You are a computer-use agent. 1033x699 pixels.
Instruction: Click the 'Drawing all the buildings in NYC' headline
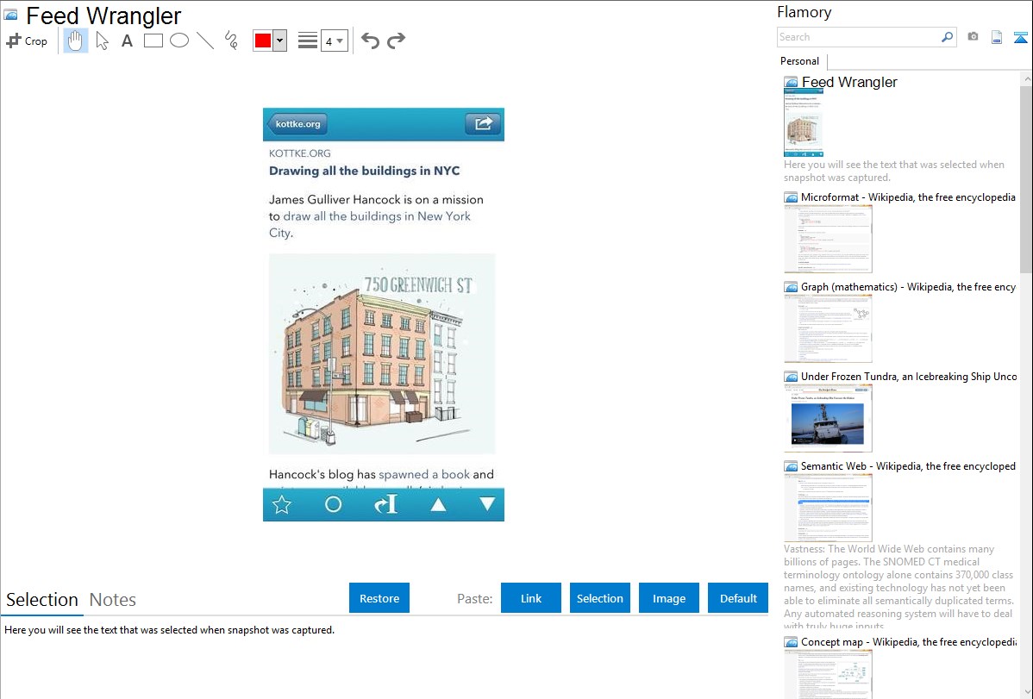365,171
